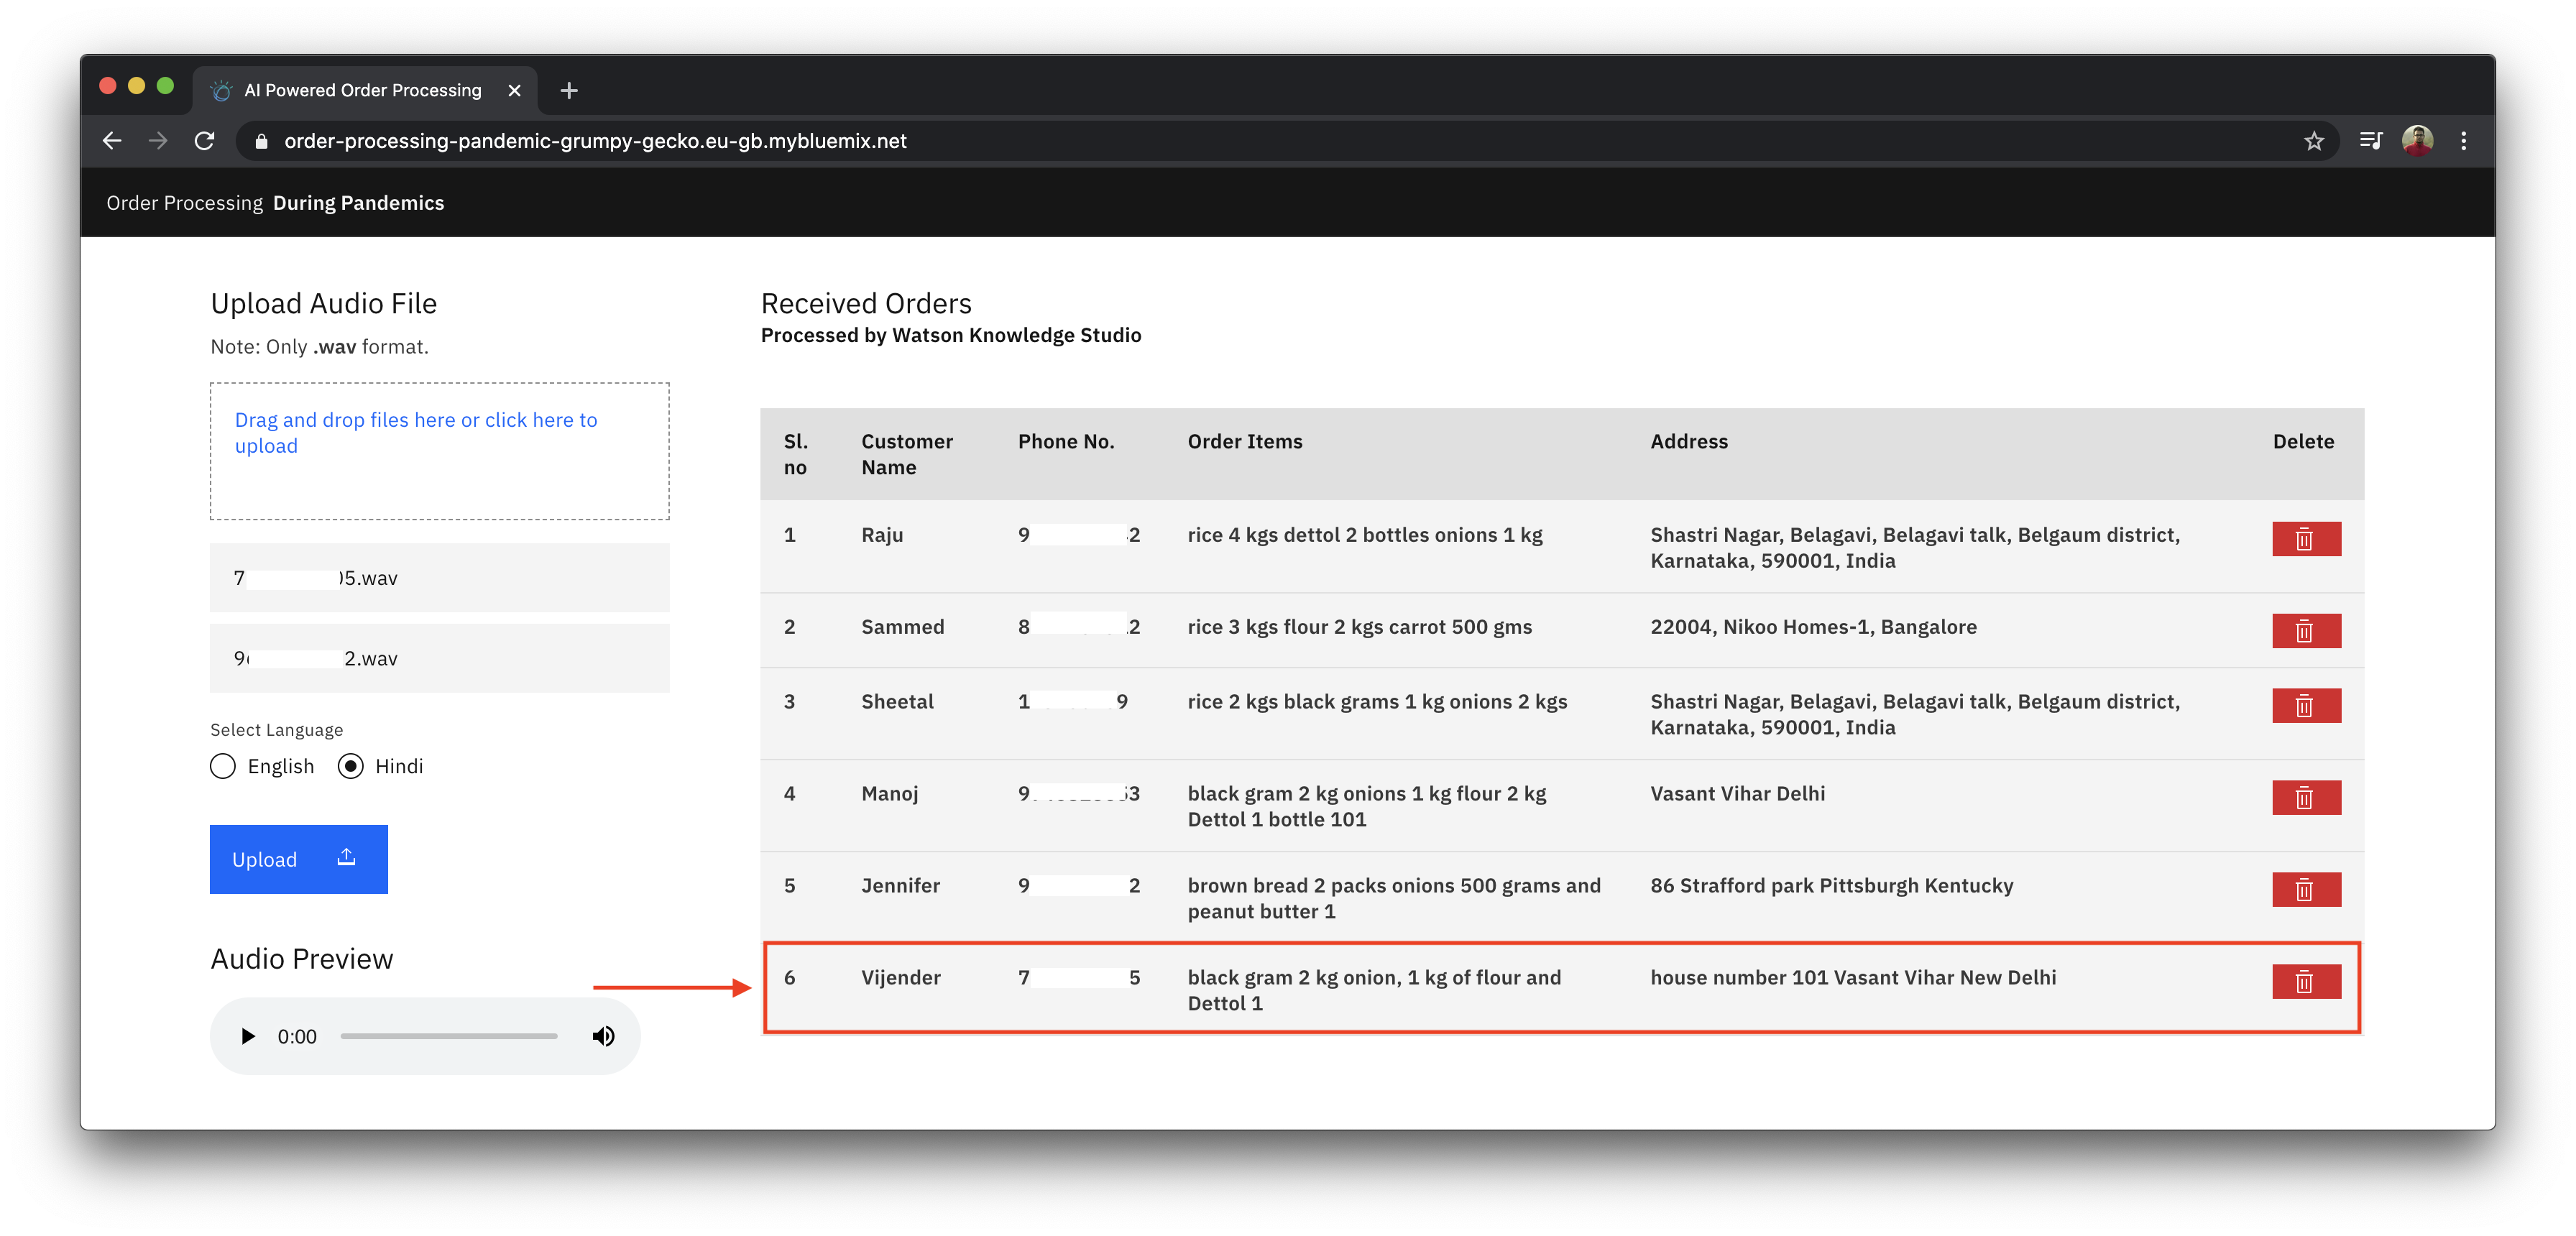
Task: Open a new browser tab
Action: [x=569, y=91]
